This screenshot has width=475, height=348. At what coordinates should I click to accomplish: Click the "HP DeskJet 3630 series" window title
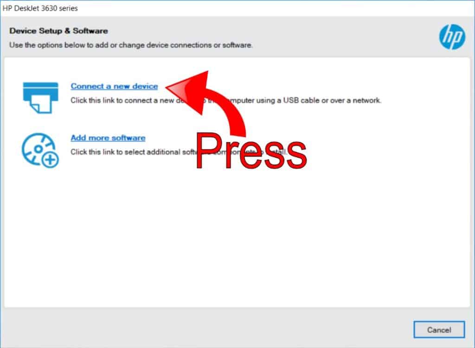point(40,8)
